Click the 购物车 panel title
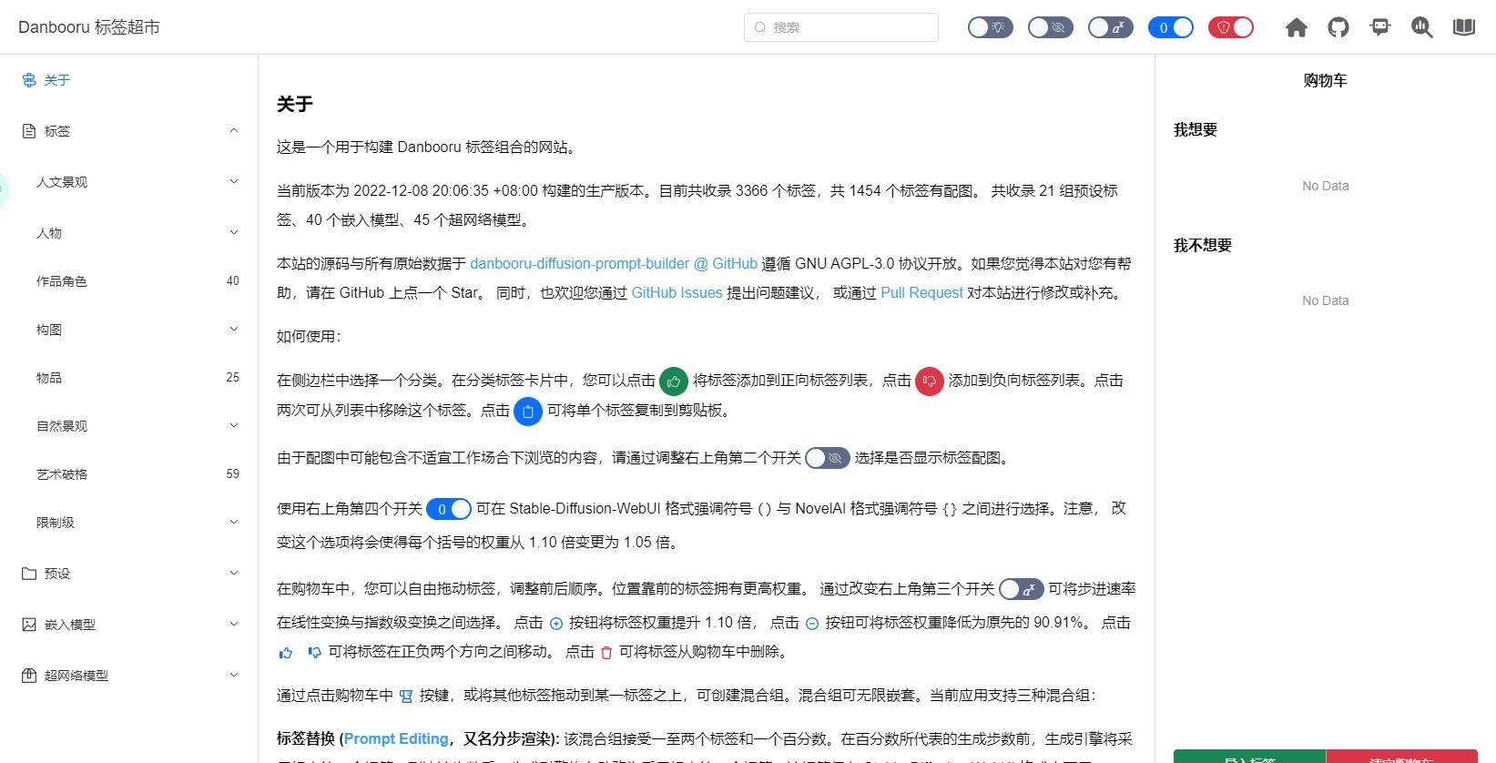Image resolution: width=1496 pixels, height=763 pixels. (1325, 81)
